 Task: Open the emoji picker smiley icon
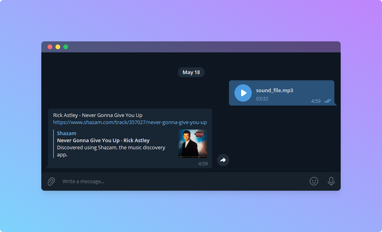[x=314, y=181]
